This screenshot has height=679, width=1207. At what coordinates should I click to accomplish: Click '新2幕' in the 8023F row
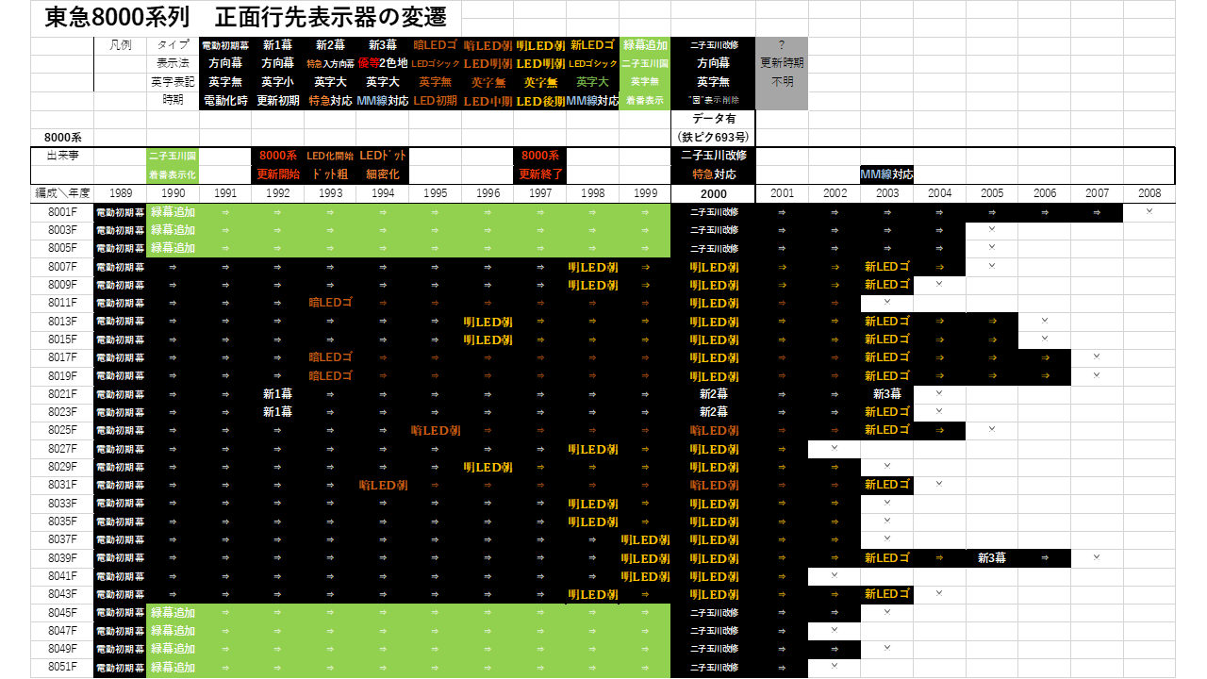coord(713,412)
